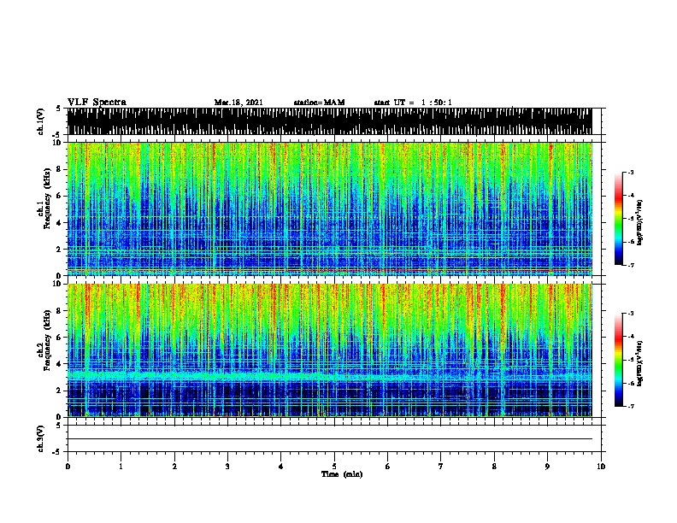677x523 pixels.
Task: Click the "1" tick on the Time axis
Action: (x=121, y=467)
